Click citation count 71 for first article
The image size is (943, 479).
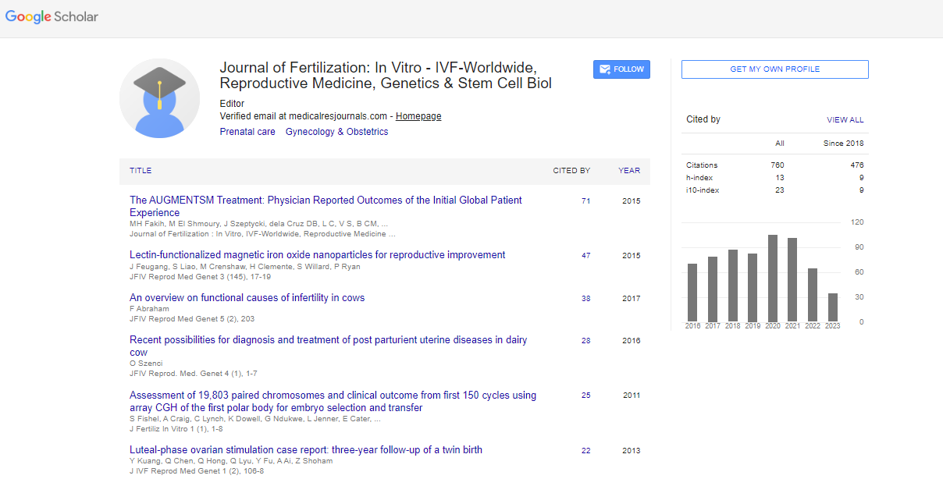[x=585, y=201]
